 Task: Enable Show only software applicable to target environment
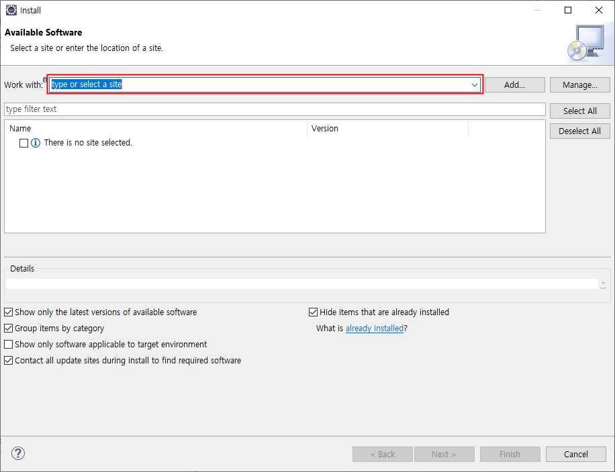coord(8,345)
